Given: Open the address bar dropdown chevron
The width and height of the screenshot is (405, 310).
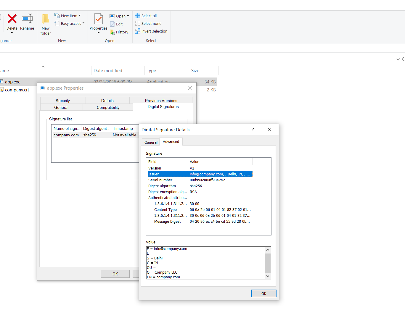Looking at the screenshot, I should pyautogui.click(x=398, y=59).
